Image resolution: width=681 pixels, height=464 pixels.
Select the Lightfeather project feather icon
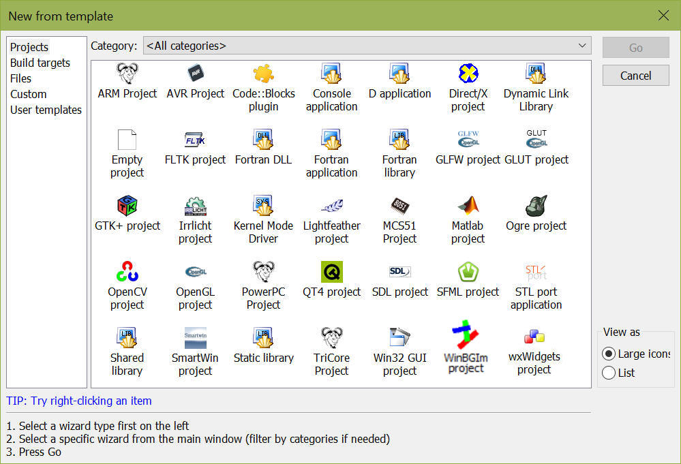tap(332, 205)
